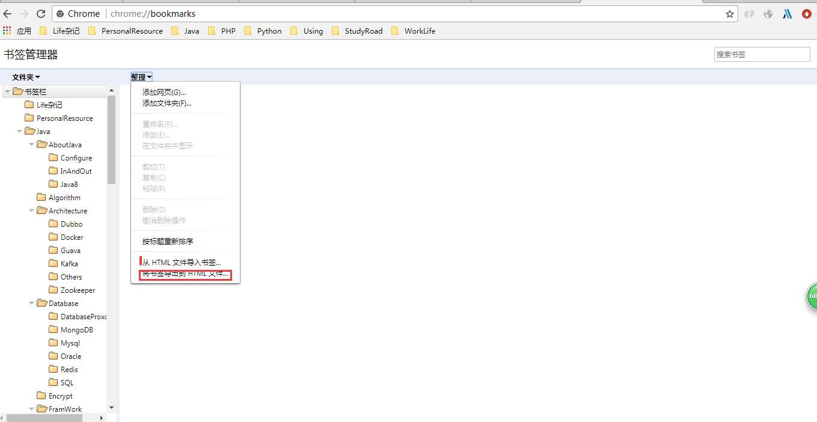Viewport: 817px width, 422px height.
Task: Open the 文件夹 dropdown menu
Action: [26, 77]
